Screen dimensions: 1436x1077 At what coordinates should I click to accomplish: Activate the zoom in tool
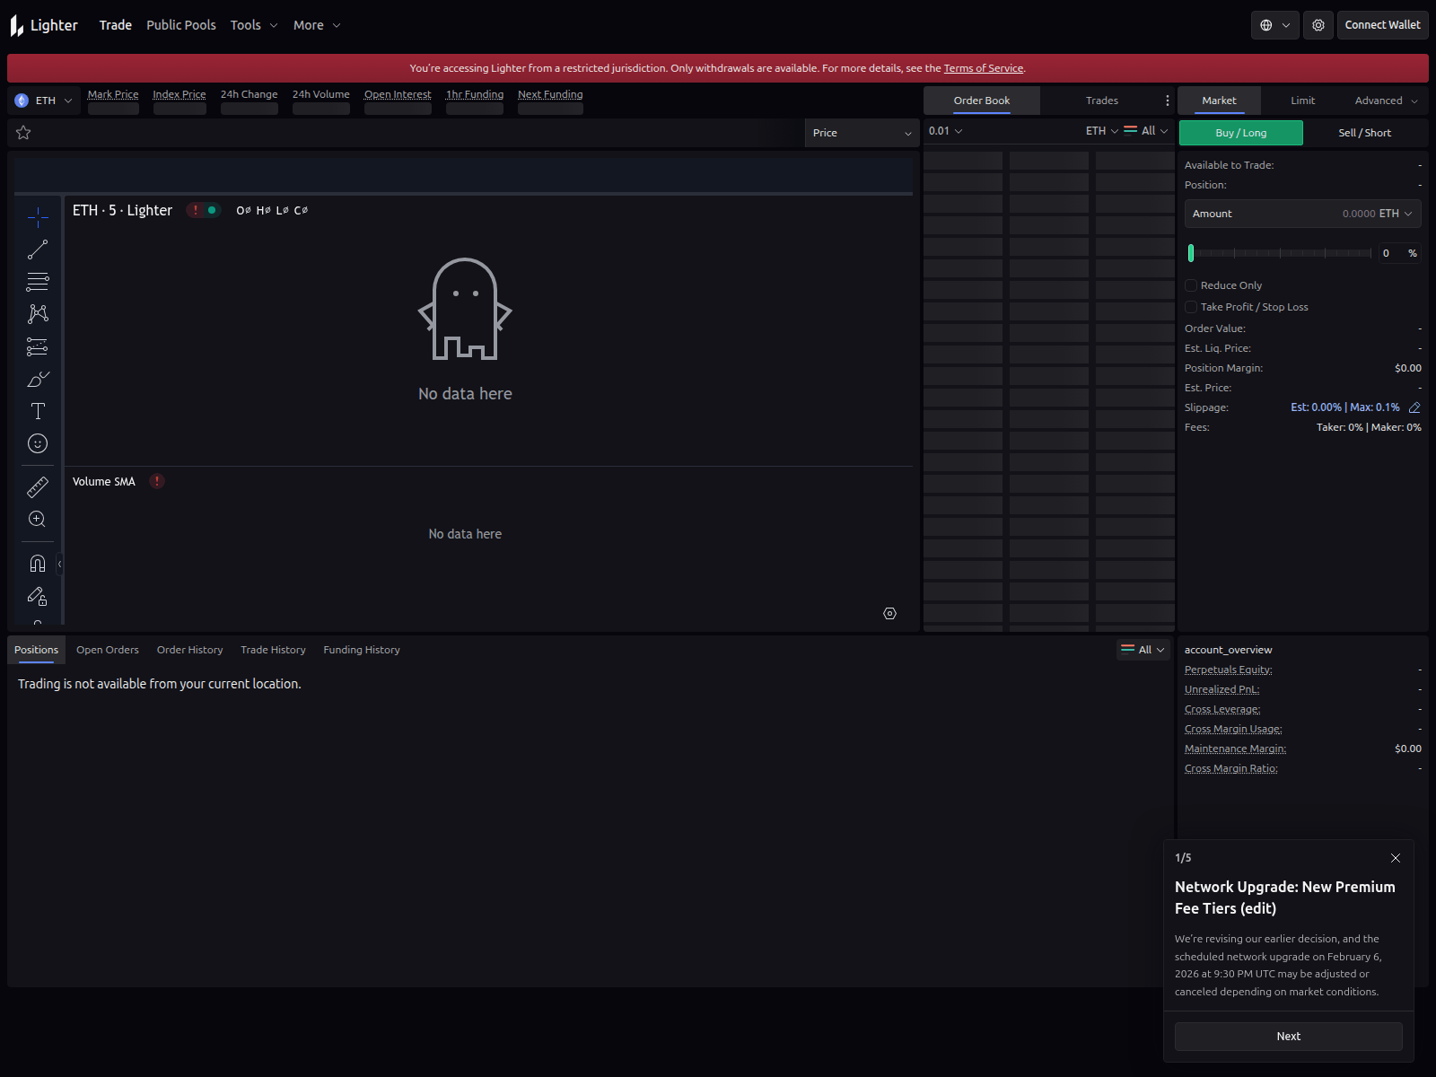click(38, 519)
